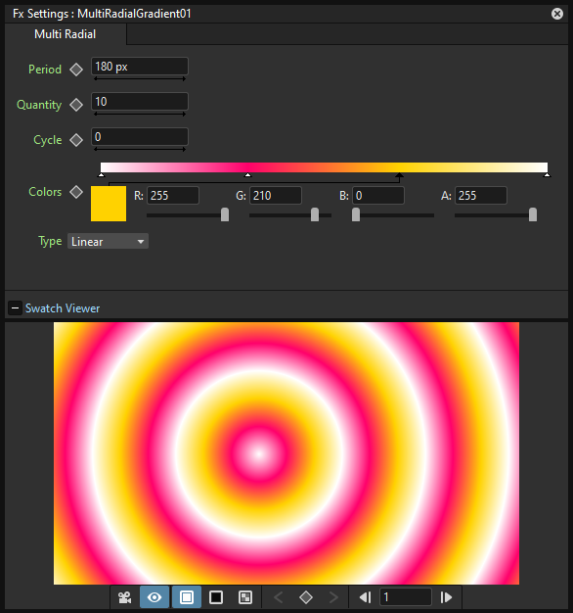
Task: Click the R value field
Action: click(x=173, y=196)
